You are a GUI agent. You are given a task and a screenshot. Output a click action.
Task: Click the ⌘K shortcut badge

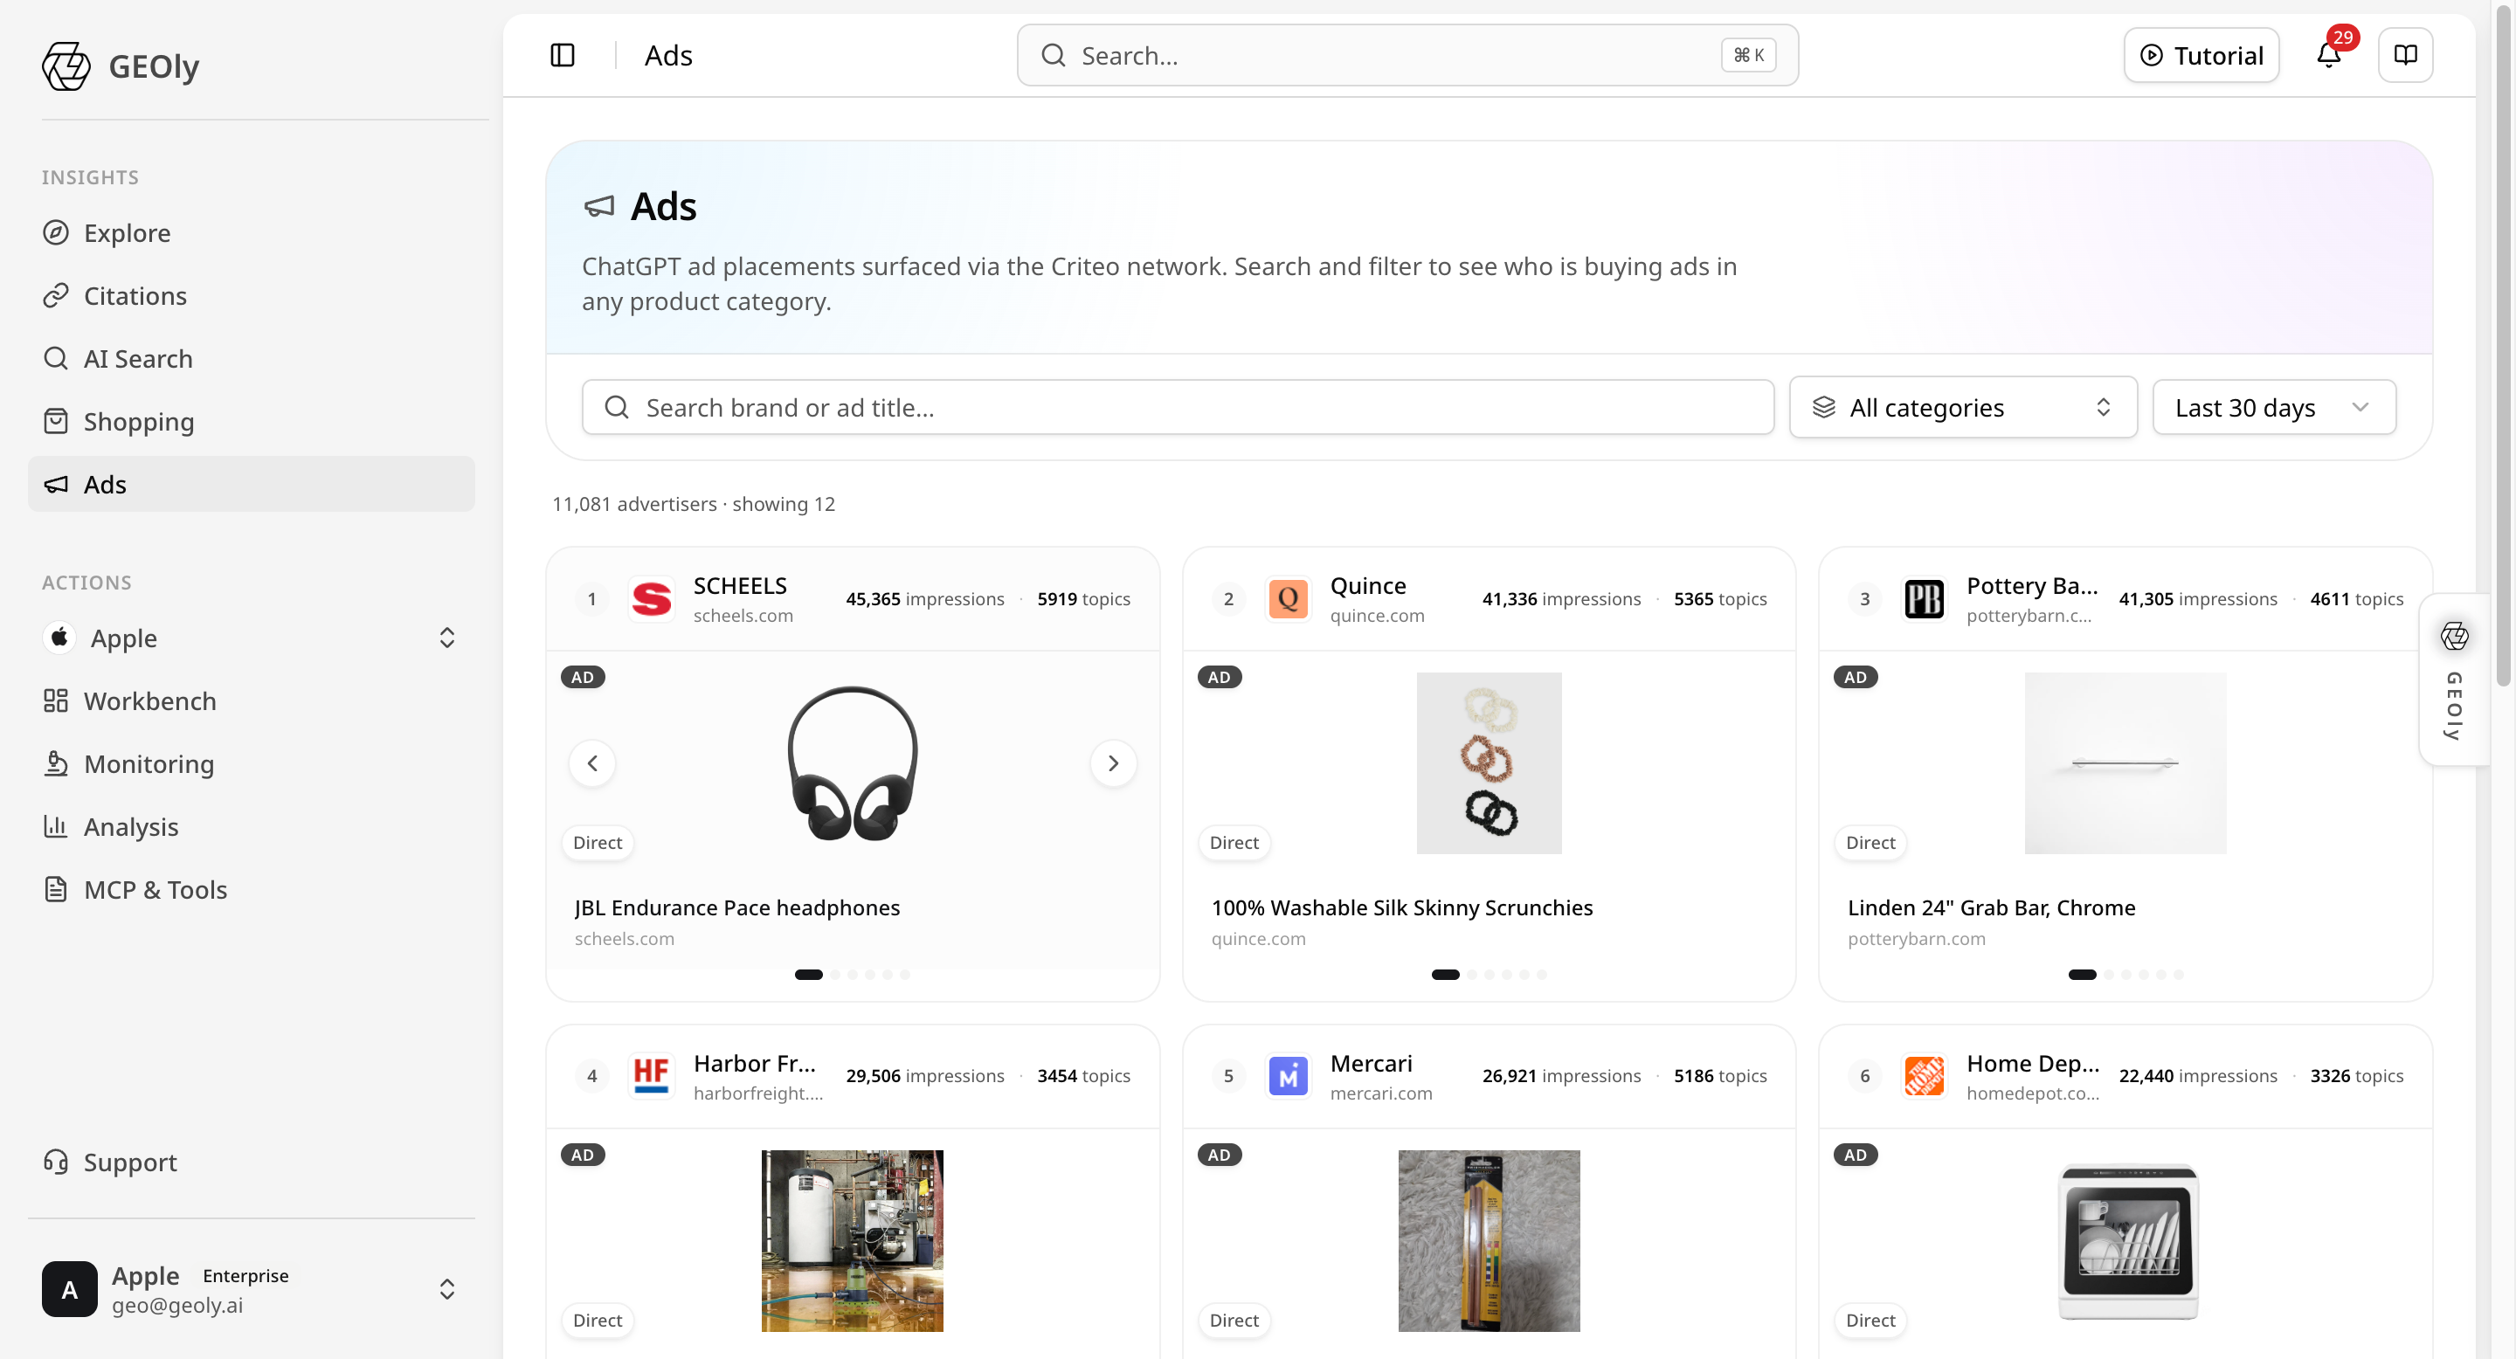point(1748,56)
